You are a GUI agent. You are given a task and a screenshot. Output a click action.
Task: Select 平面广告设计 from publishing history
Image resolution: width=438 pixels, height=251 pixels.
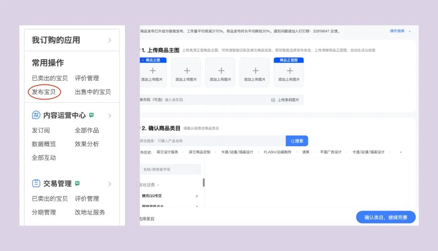pyautogui.click(x=331, y=152)
